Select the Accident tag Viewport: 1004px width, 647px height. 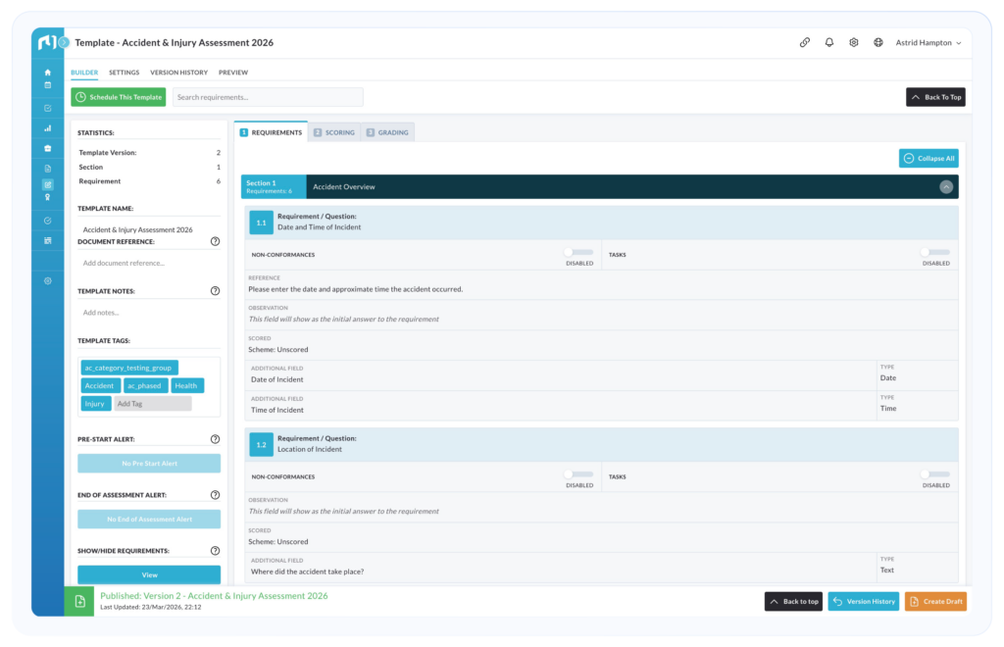[100, 386]
